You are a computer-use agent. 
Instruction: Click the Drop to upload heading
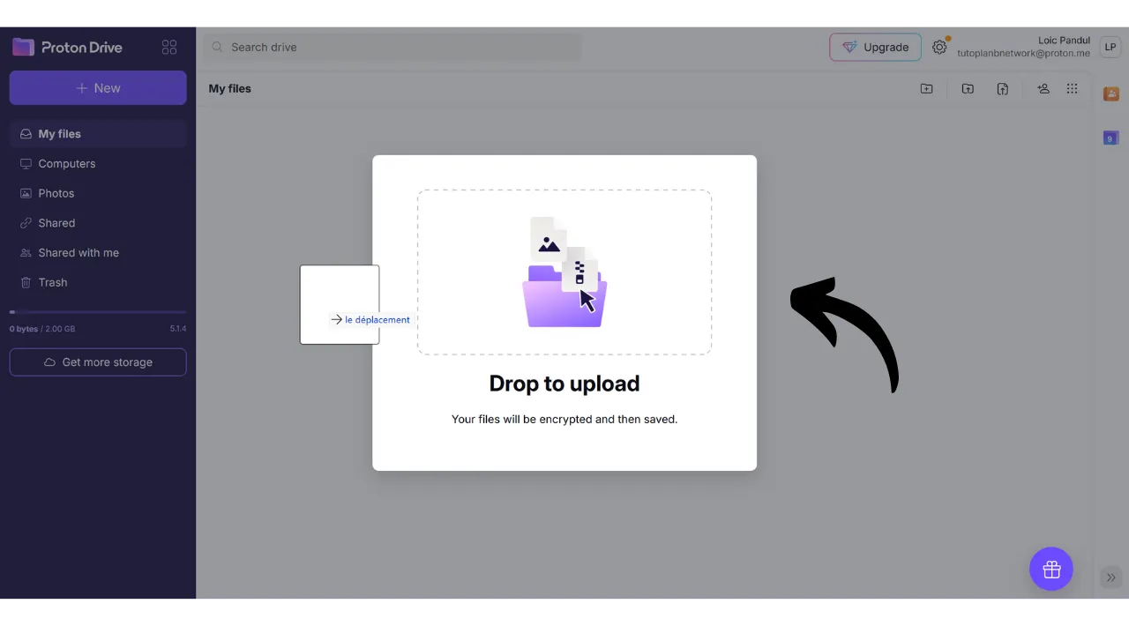(564, 384)
